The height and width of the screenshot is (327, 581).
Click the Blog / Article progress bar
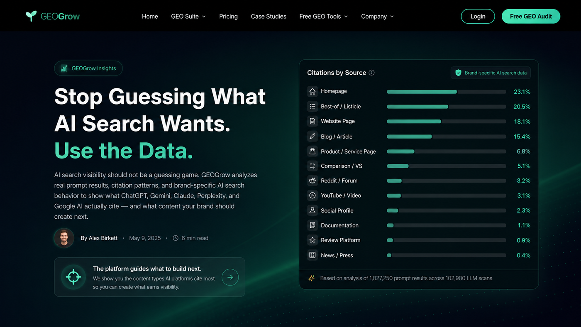click(x=447, y=137)
